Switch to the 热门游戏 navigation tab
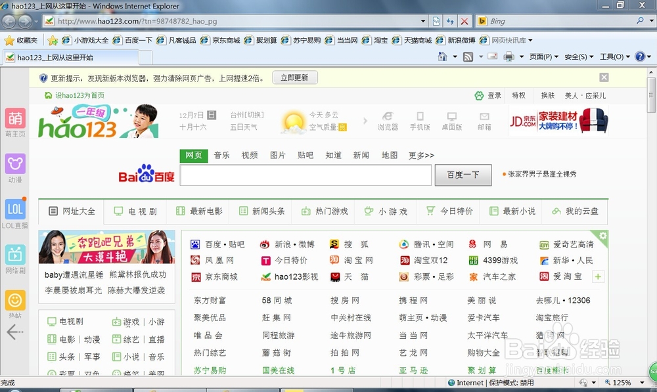657x392 pixels. pos(325,211)
